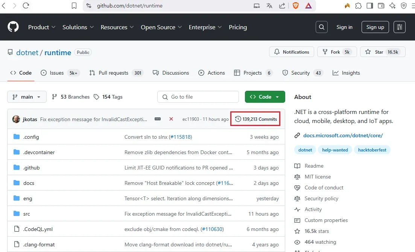Click the Go to file search field
415x252 pixels.
[x=198, y=97]
